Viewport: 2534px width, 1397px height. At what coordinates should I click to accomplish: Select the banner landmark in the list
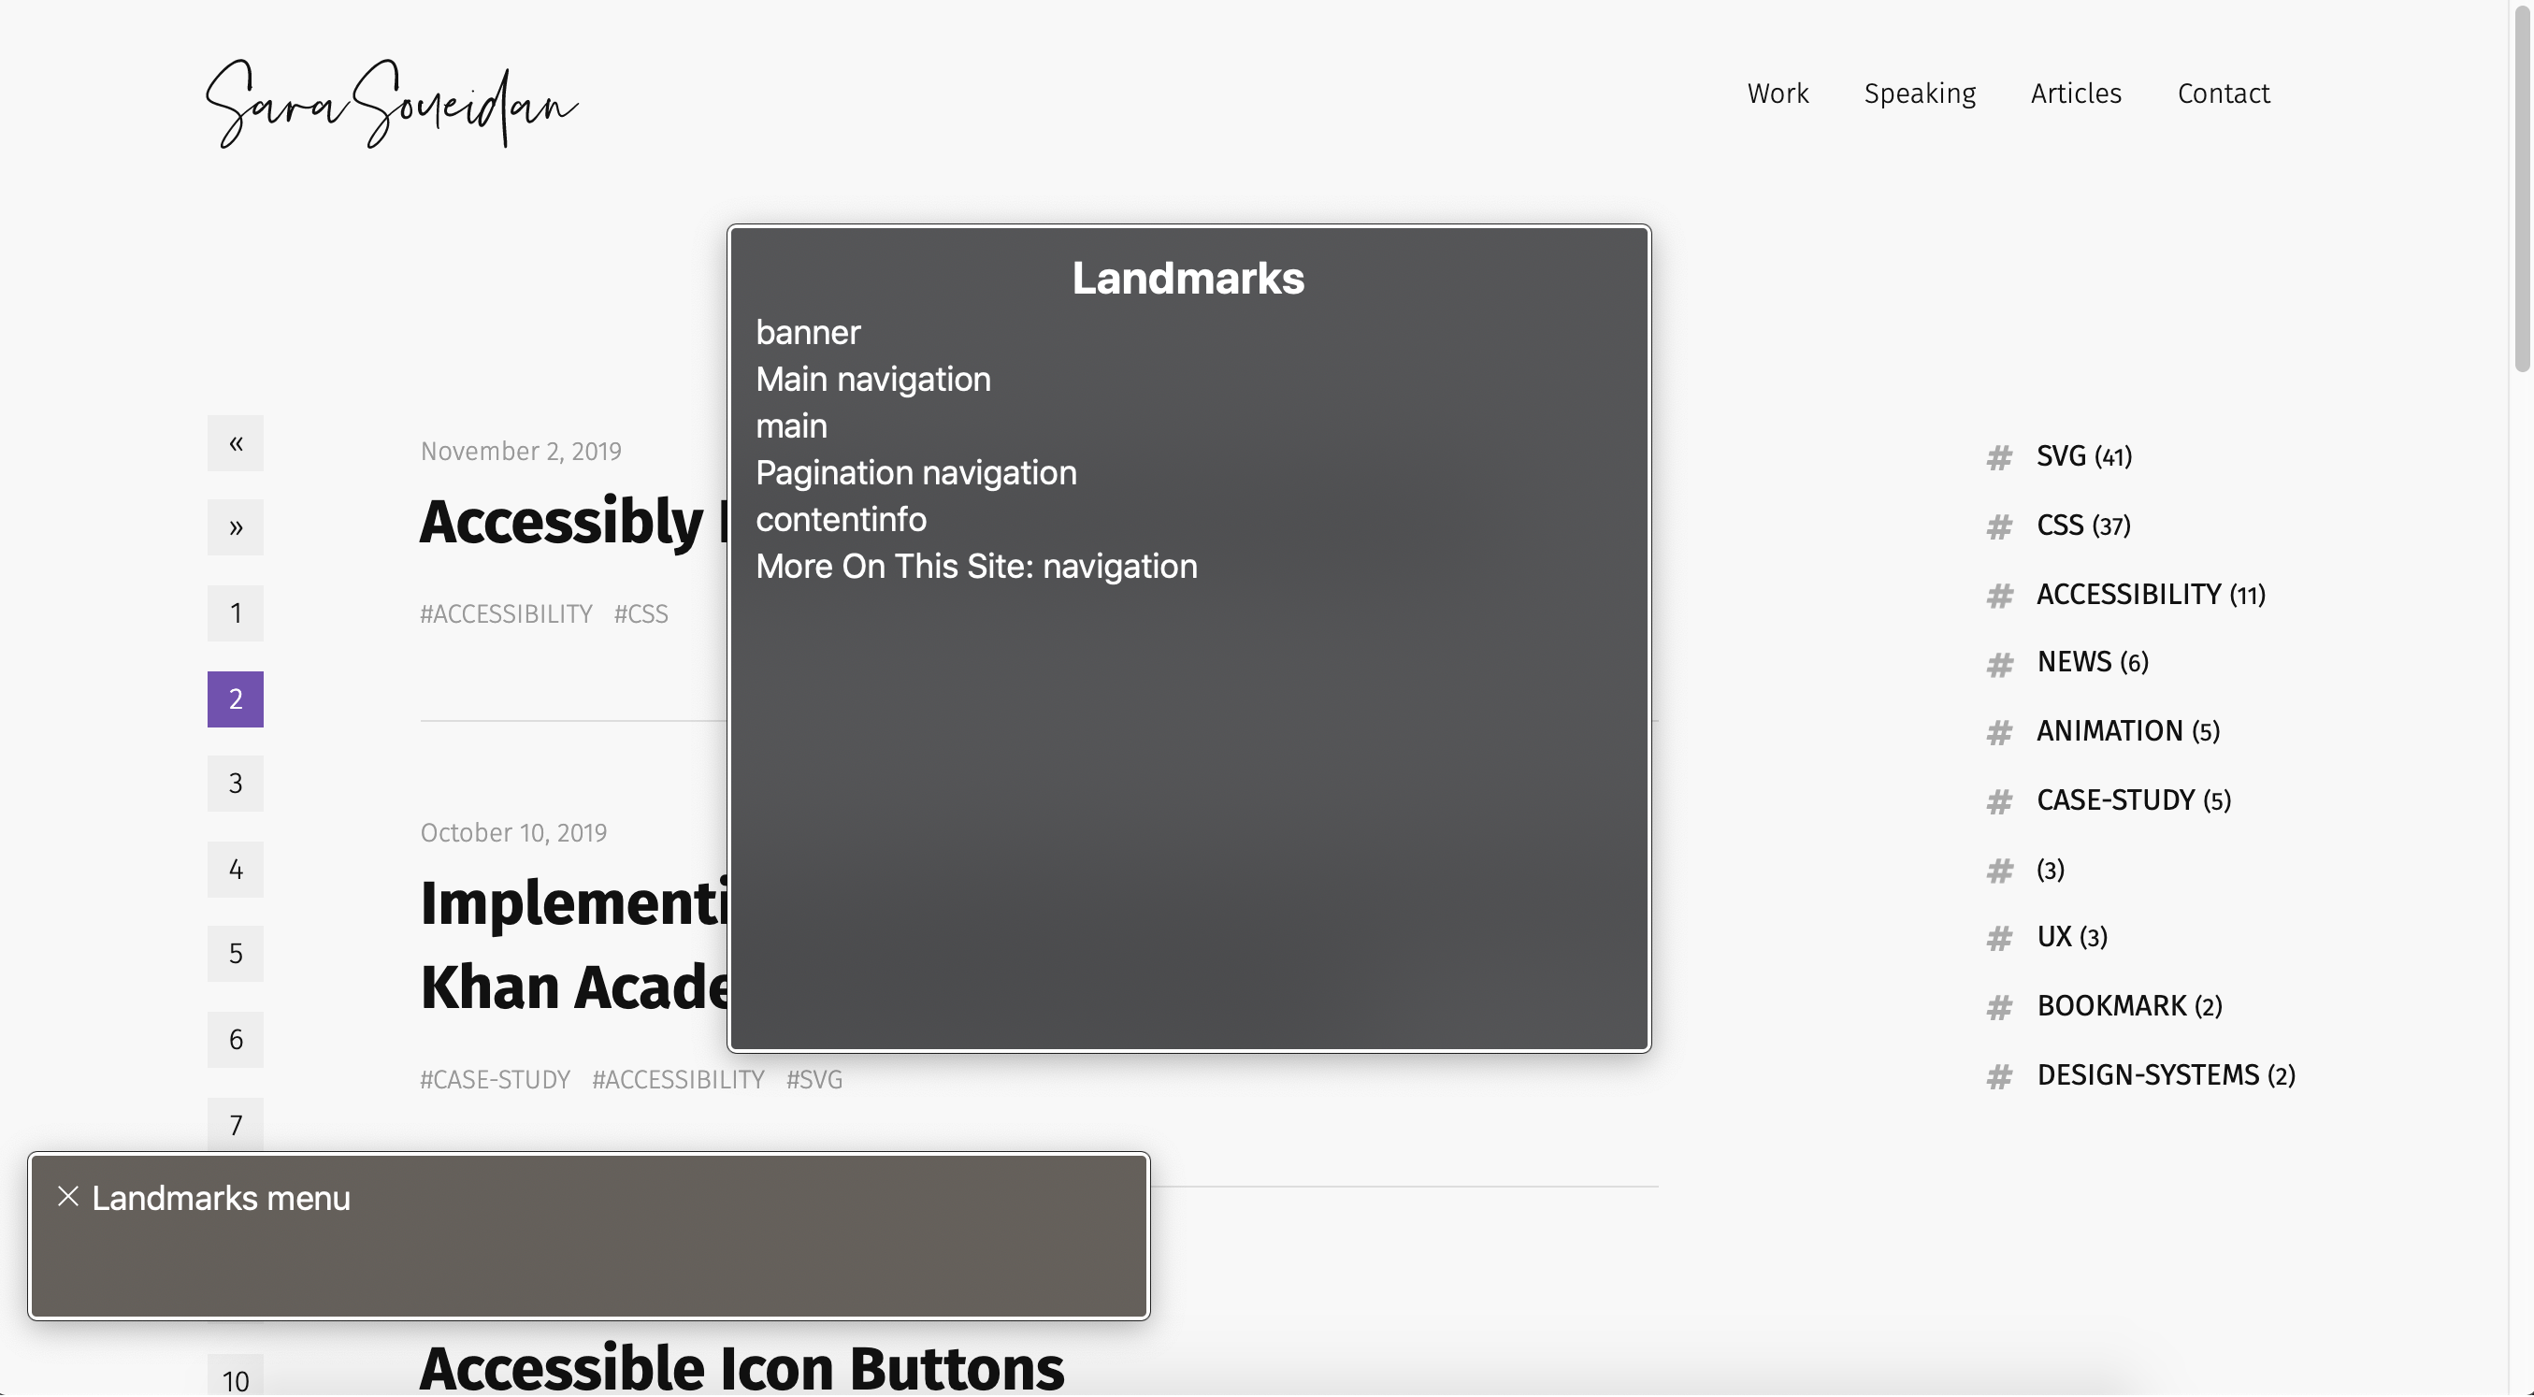[x=808, y=333]
